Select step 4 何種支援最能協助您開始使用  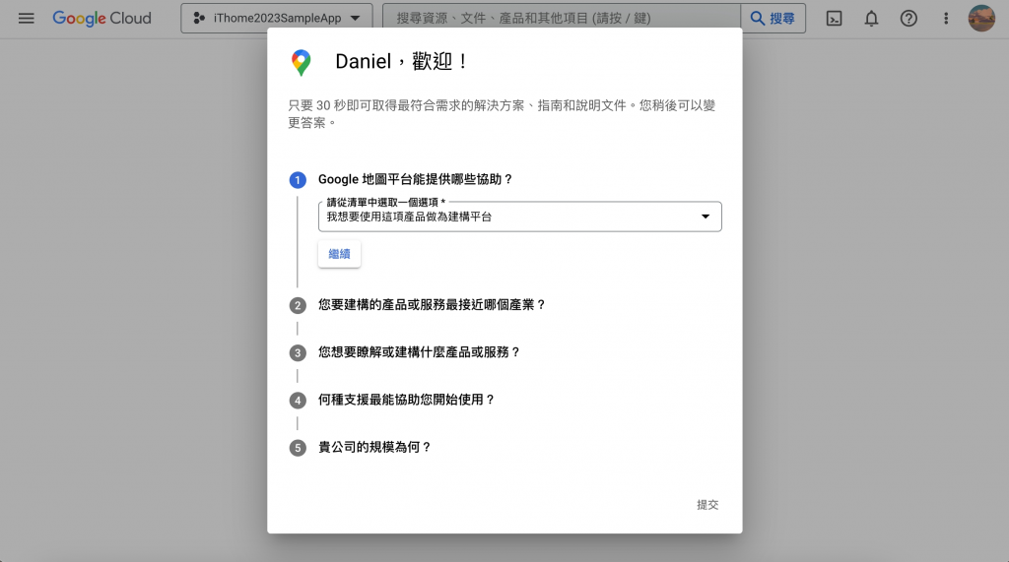coord(407,400)
